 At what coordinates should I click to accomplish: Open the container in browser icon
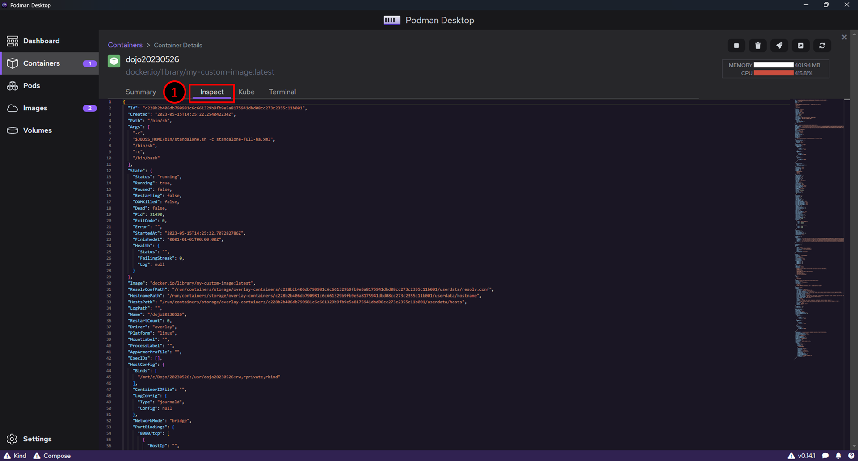(x=801, y=46)
